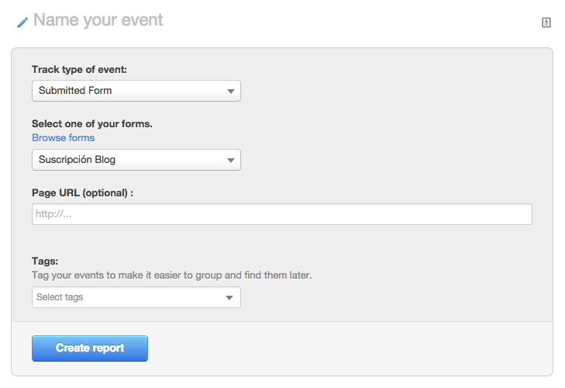Click the pencil edit icon beside title

coord(22,23)
